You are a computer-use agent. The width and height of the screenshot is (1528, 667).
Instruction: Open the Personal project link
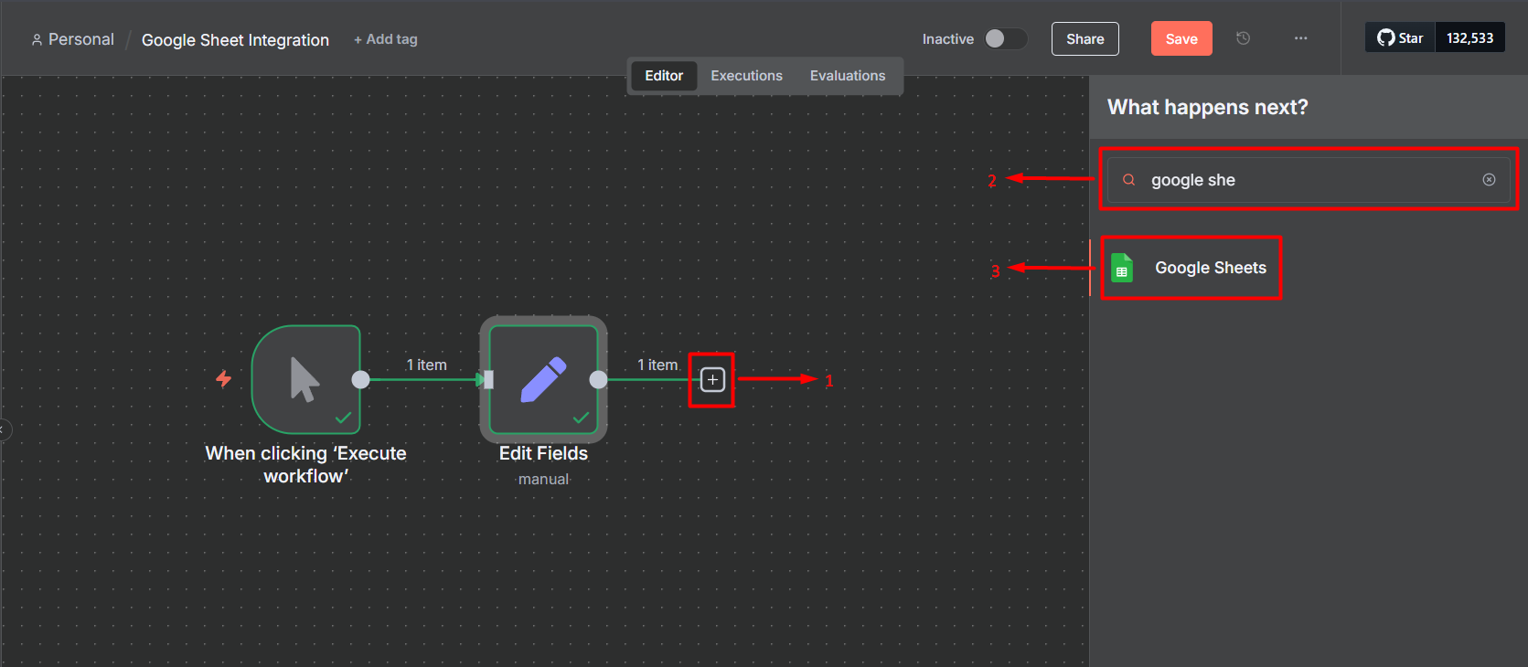click(x=80, y=39)
